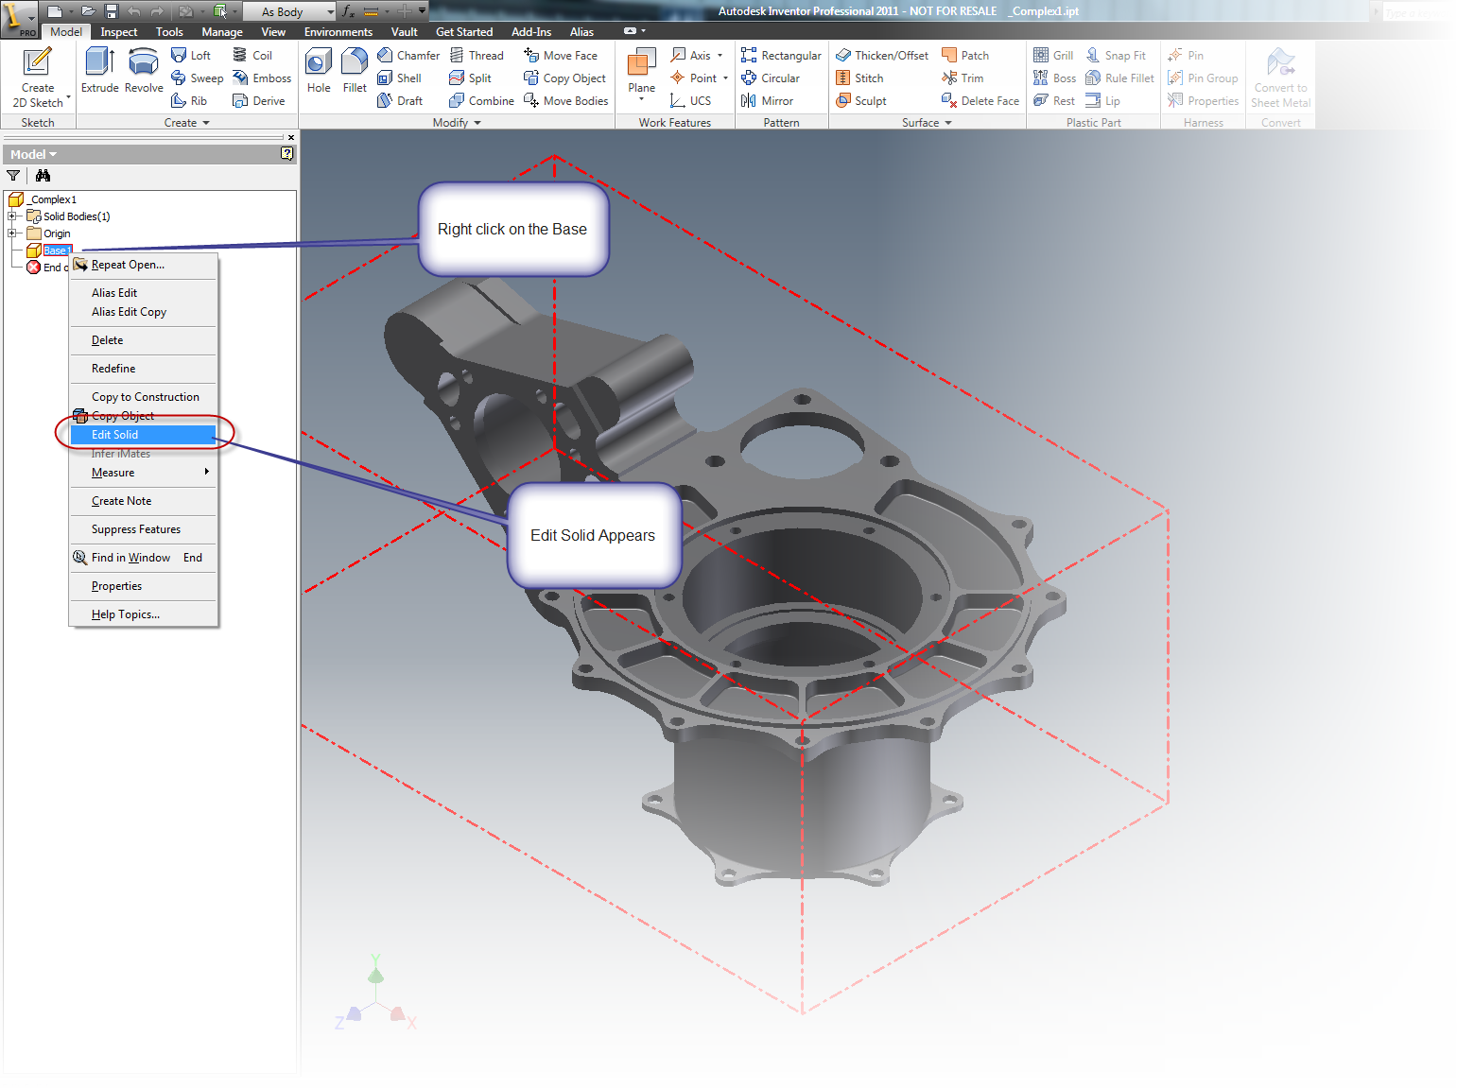
Task: Open Help Topics from context menu
Action: pyautogui.click(x=144, y=614)
